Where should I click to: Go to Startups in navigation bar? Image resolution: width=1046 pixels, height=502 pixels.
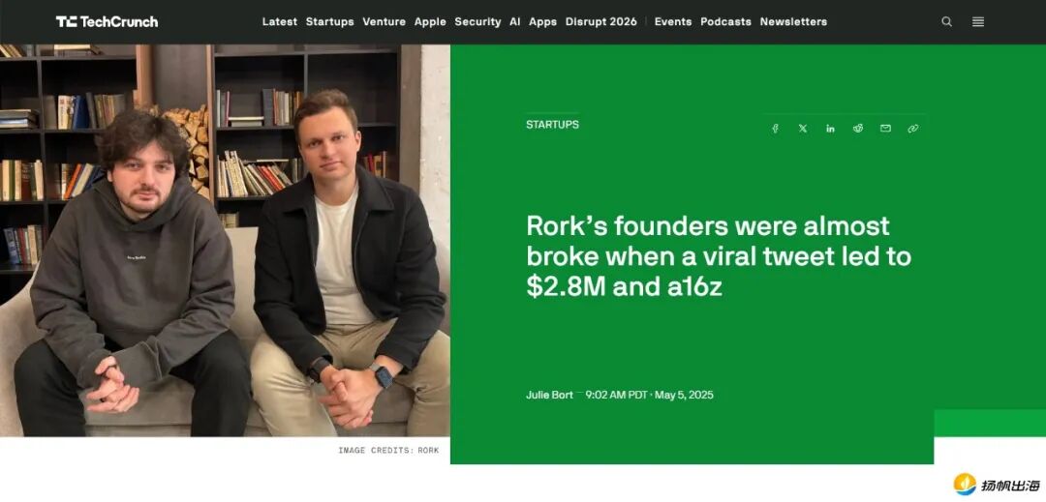[x=329, y=22]
